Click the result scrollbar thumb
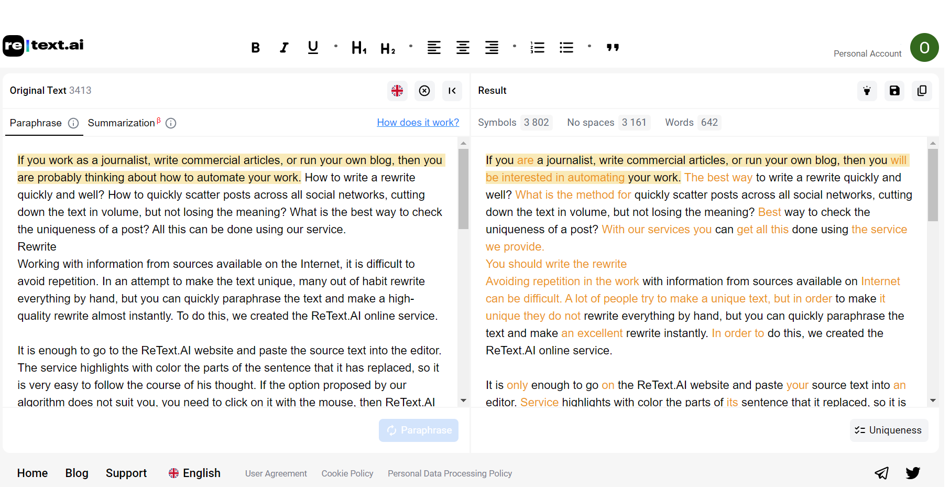 click(933, 185)
